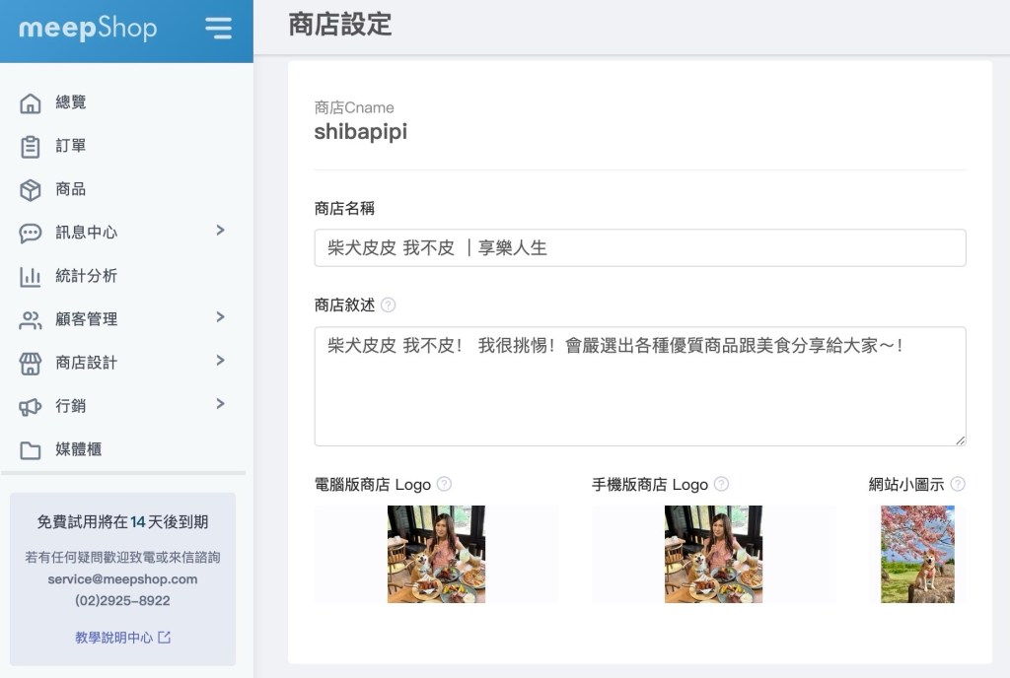Click help icon beside 商店敘述
Screen dimensions: 1010x678
pyautogui.click(x=388, y=305)
